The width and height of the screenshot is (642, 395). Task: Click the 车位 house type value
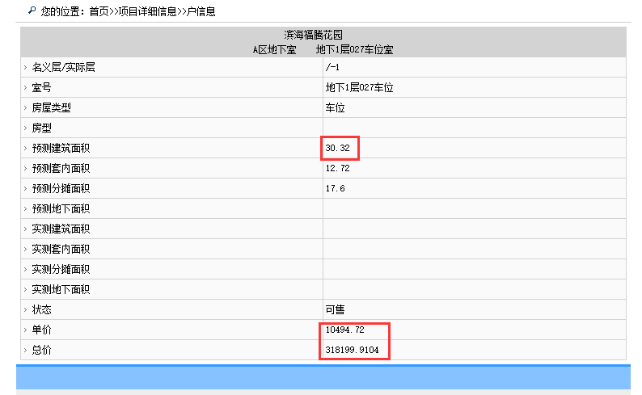point(335,107)
